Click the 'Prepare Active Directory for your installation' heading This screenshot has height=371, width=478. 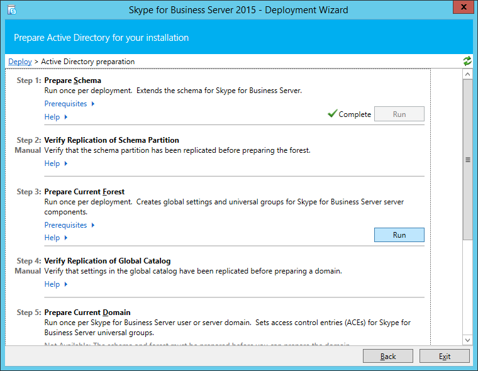tap(101, 38)
